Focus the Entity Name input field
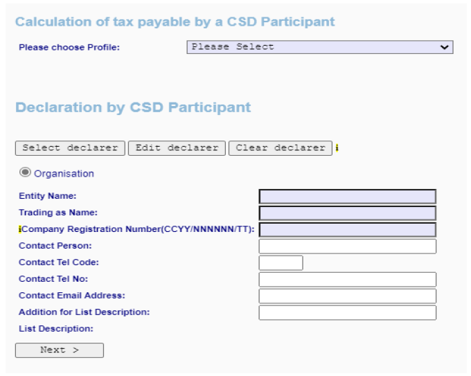471x376 pixels. tap(348, 197)
